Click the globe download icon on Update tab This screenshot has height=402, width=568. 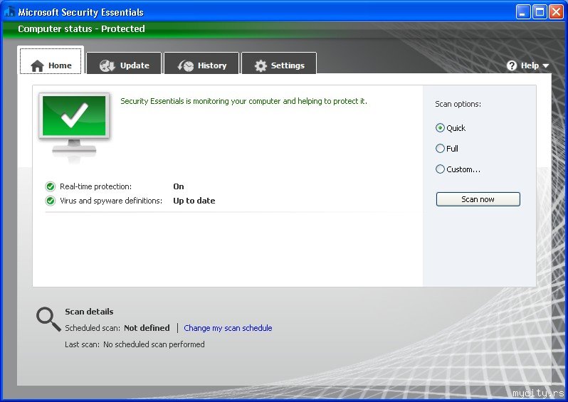[x=107, y=65]
